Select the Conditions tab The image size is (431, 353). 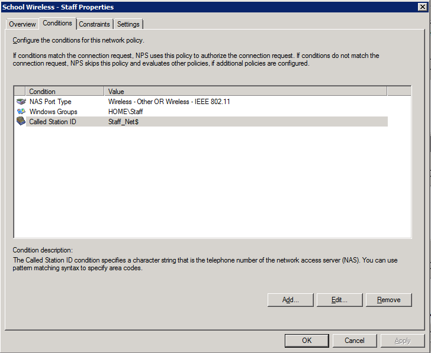click(57, 23)
